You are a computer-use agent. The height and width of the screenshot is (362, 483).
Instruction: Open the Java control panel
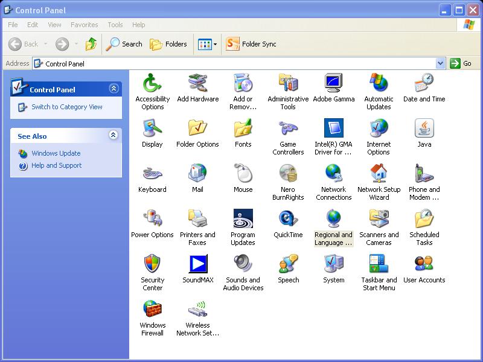point(424,133)
